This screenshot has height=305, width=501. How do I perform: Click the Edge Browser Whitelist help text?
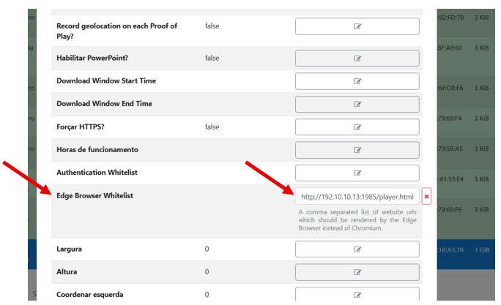pyautogui.click(x=358, y=219)
